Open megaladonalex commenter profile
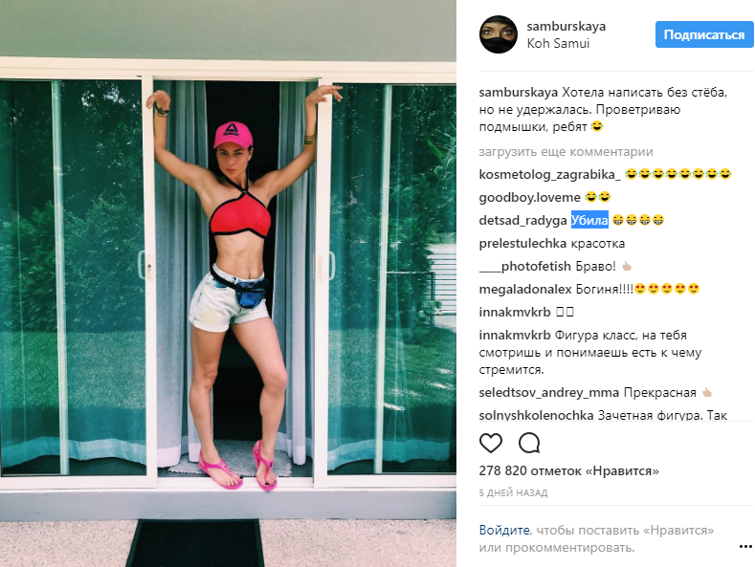 coord(525,290)
